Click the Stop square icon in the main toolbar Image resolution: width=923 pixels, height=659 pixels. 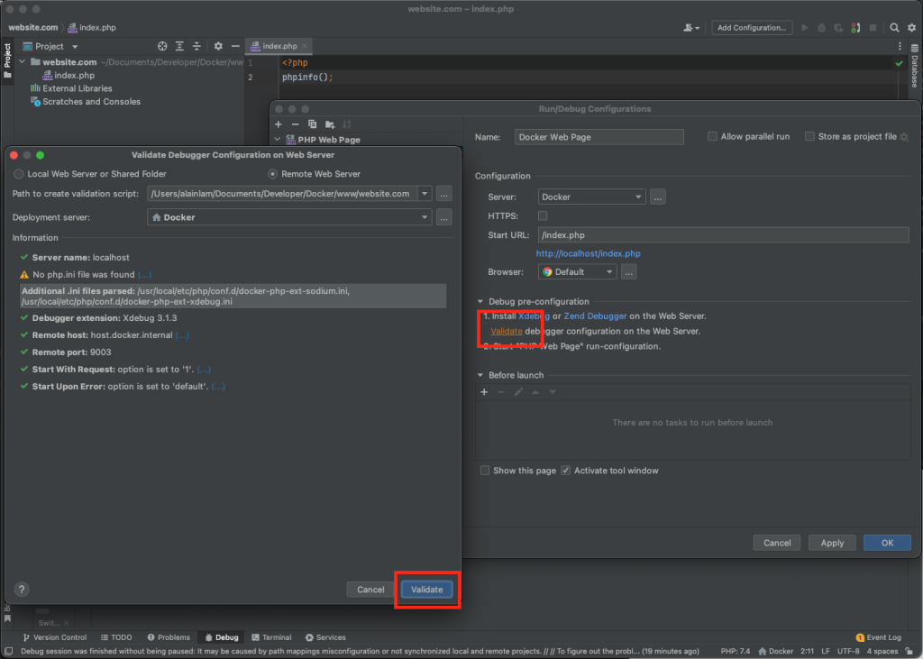tap(873, 28)
